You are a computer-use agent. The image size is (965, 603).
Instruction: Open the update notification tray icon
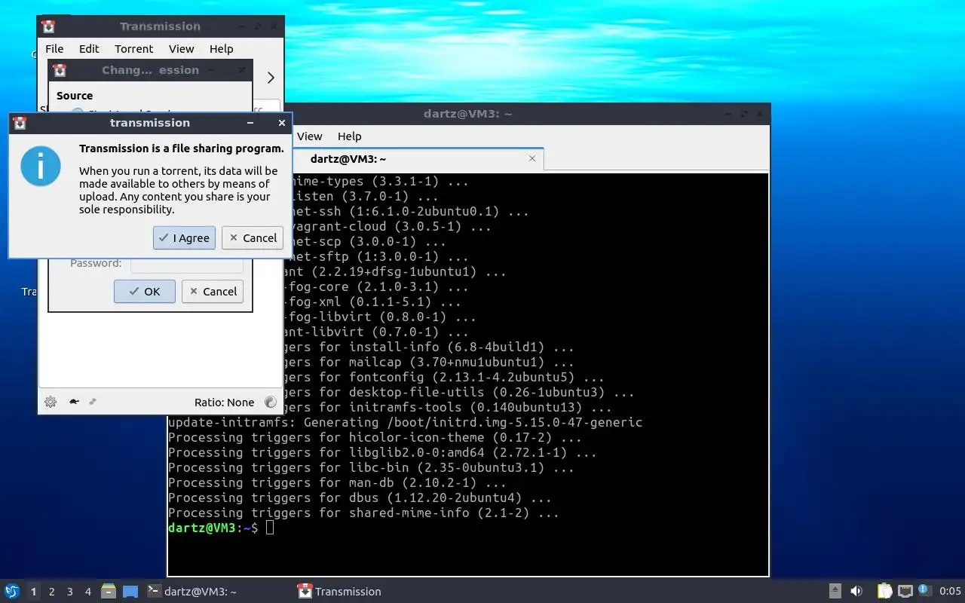pos(925,591)
